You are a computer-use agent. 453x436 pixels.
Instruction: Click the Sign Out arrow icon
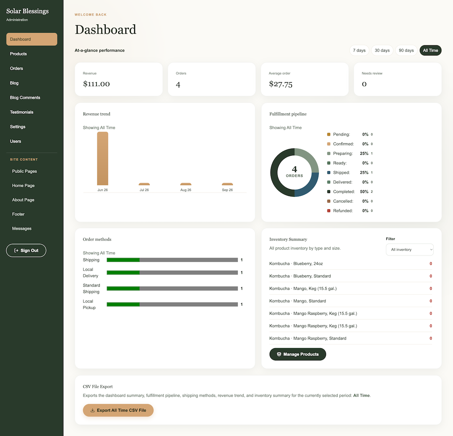[x=16, y=251]
